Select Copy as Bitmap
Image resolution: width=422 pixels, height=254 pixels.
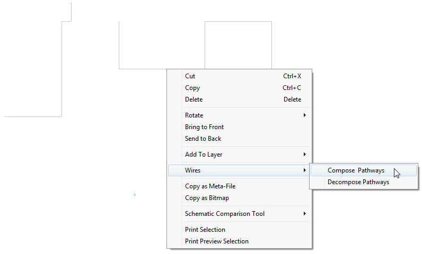pos(207,198)
